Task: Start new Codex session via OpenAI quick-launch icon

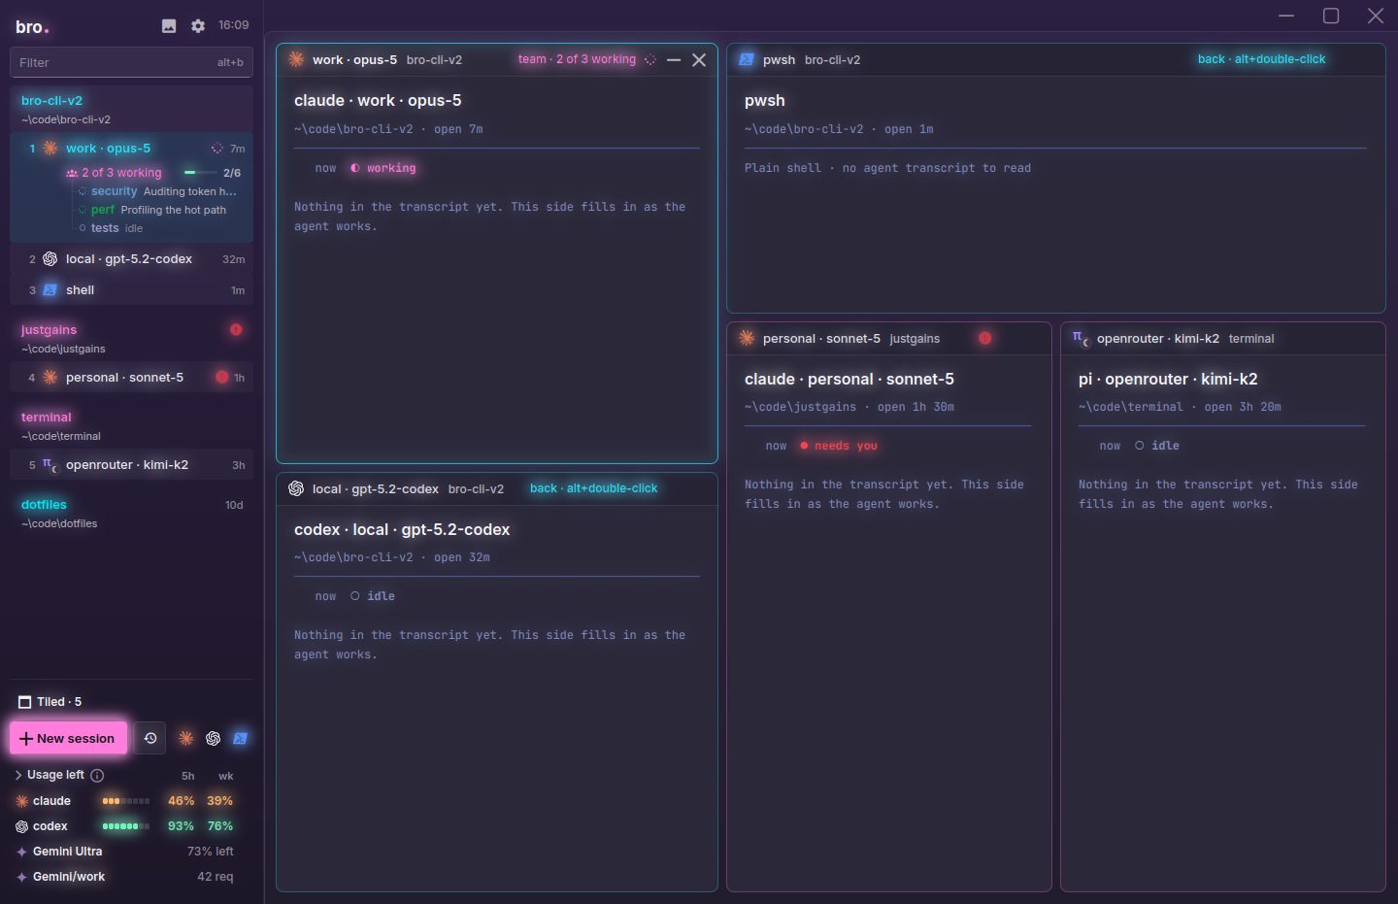Action: (214, 738)
